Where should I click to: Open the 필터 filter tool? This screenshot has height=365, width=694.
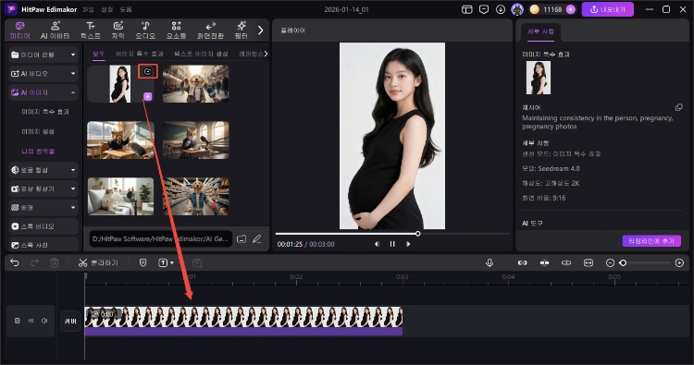pyautogui.click(x=242, y=30)
